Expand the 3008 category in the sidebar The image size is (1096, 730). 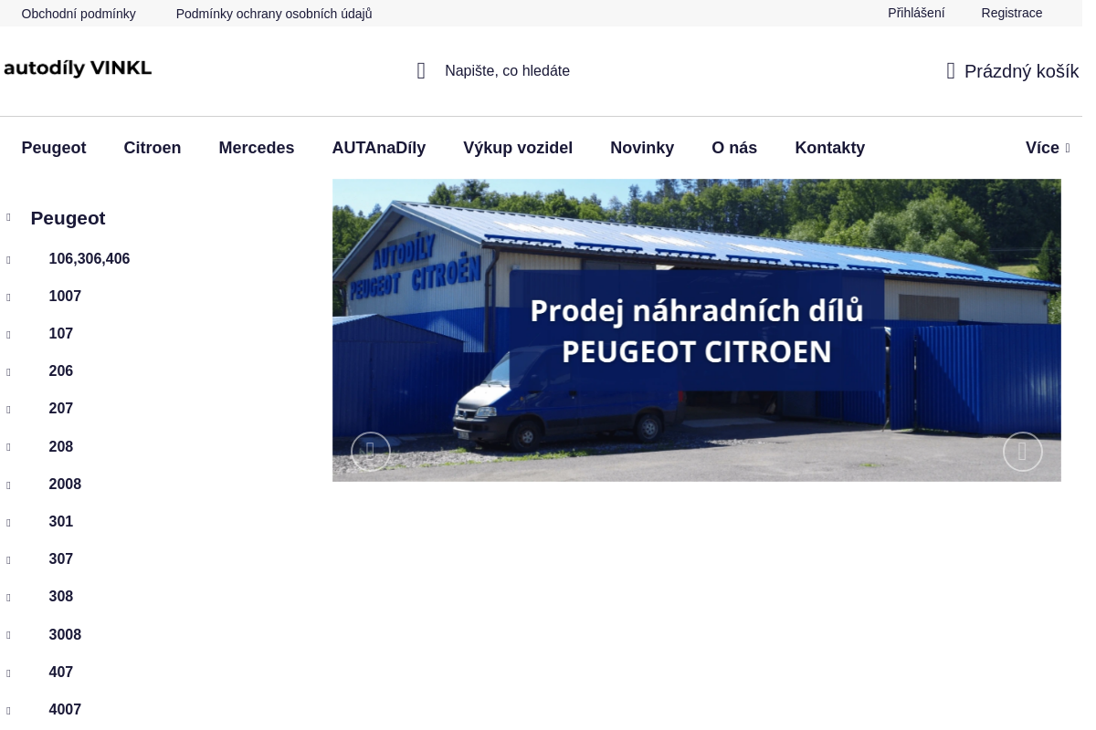pyautogui.click(x=8, y=635)
